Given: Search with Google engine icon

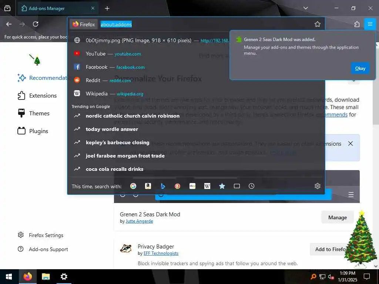Looking at the screenshot, I should click(133, 186).
